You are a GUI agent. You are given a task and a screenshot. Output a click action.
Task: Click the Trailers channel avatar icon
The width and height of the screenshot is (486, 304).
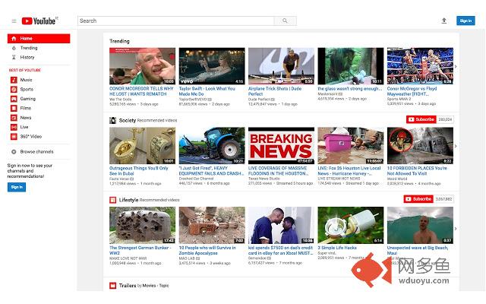(113, 286)
